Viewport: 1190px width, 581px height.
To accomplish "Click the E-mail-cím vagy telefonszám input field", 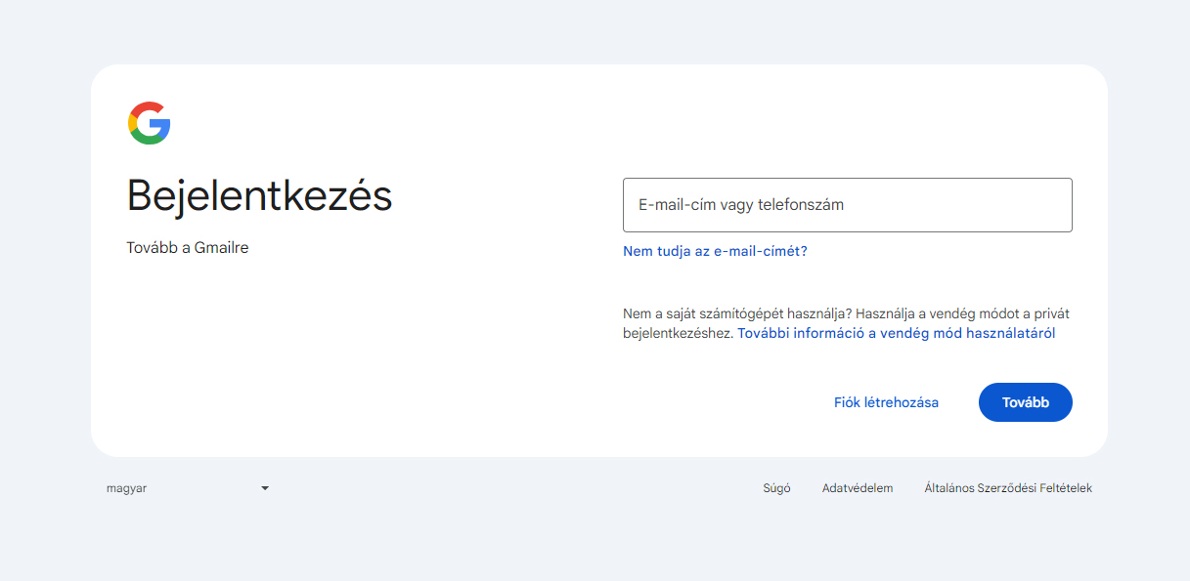I will click(847, 205).
